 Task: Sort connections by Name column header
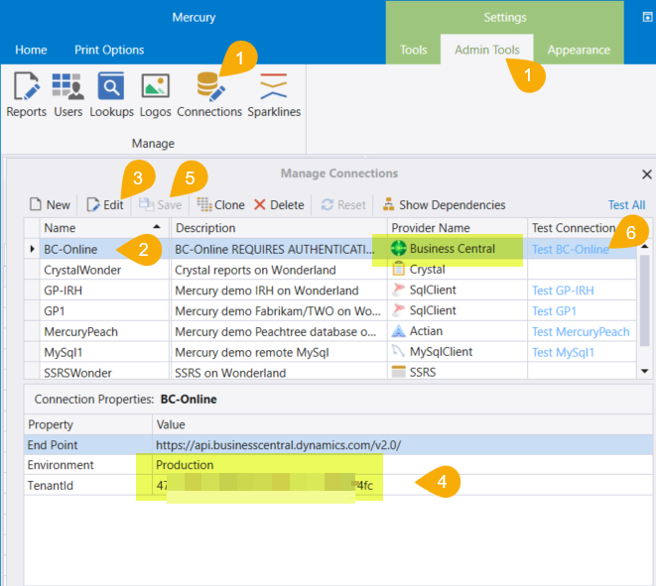(x=104, y=228)
